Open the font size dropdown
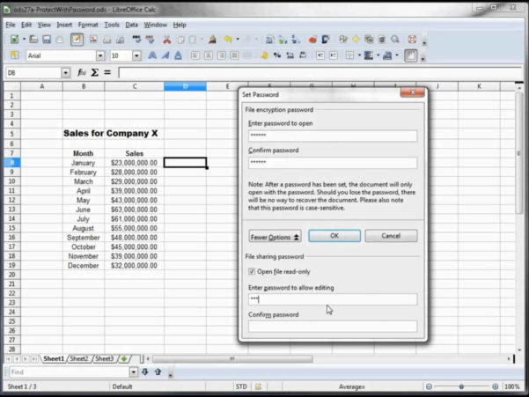This screenshot has height=397, width=529. click(137, 55)
